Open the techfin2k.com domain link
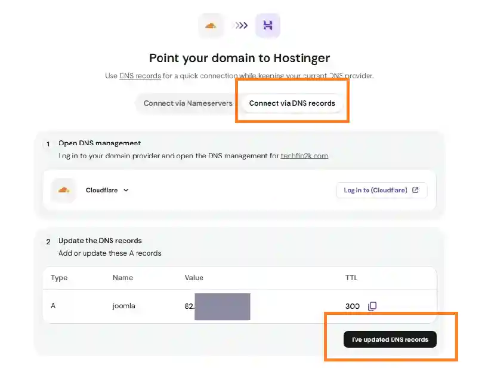The width and height of the screenshot is (485, 368). (x=304, y=155)
